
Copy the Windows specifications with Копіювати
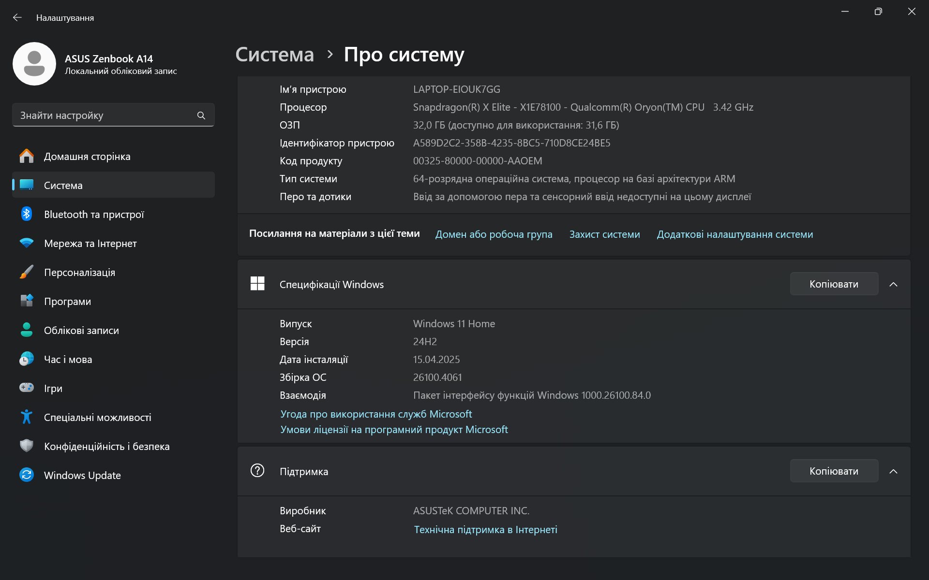tap(834, 284)
